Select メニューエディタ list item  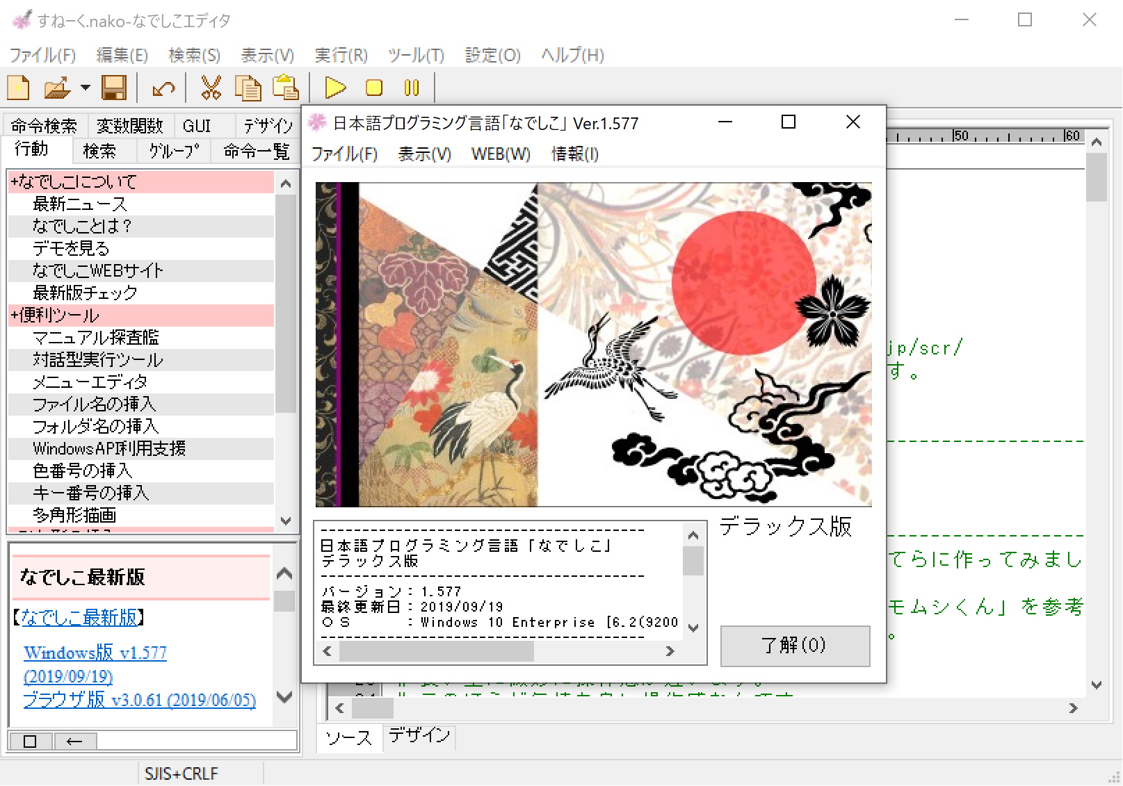coord(141,382)
